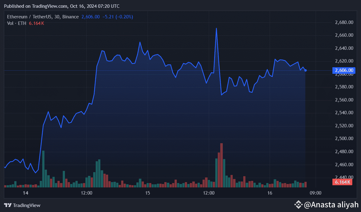The image size is (361, 212).
Task: Click the Binance logo beside @Anasta aliyah
Action: pyautogui.click(x=299, y=205)
